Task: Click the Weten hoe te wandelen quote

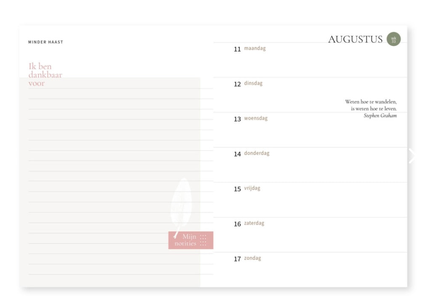Action: [x=371, y=105]
